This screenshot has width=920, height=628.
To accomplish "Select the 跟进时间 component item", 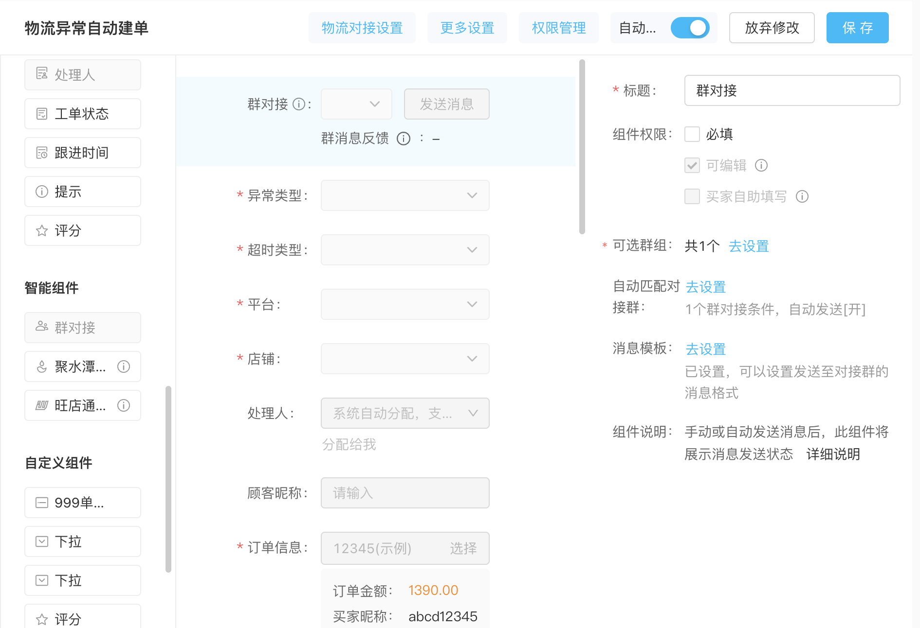I will tap(83, 153).
